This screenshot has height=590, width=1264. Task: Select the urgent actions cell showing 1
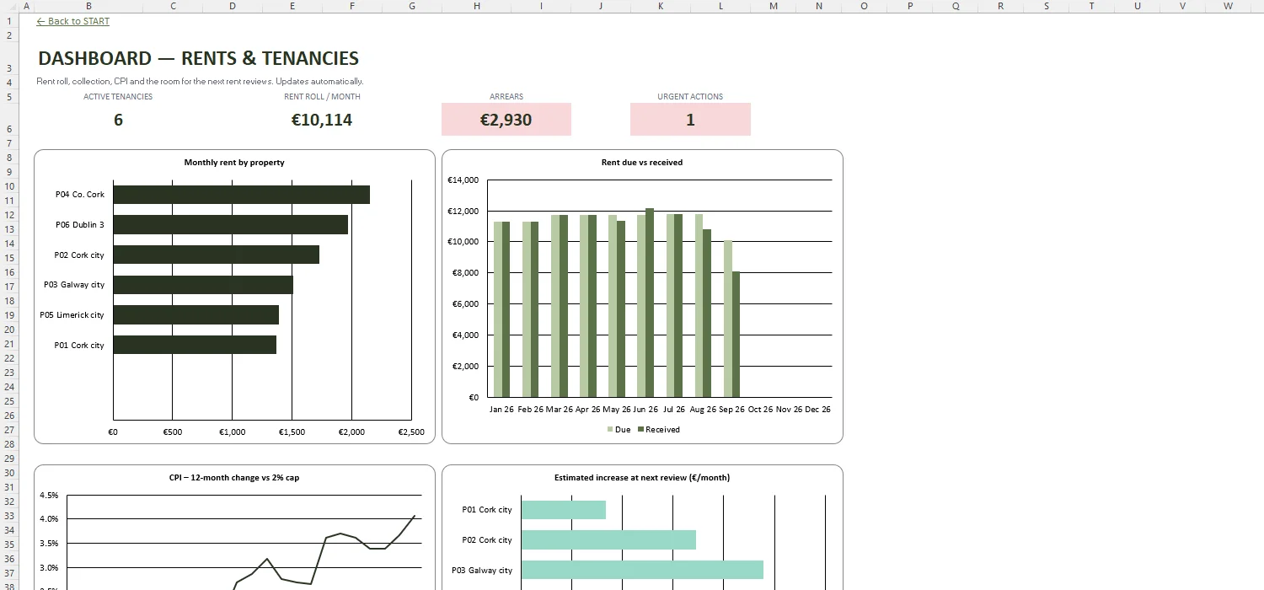click(690, 119)
